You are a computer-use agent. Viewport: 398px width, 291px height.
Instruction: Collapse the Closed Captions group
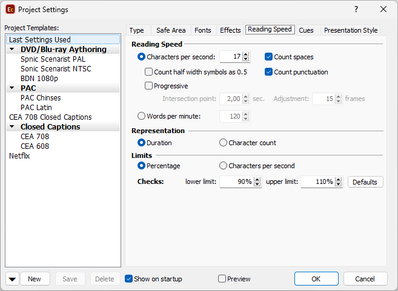(x=12, y=127)
